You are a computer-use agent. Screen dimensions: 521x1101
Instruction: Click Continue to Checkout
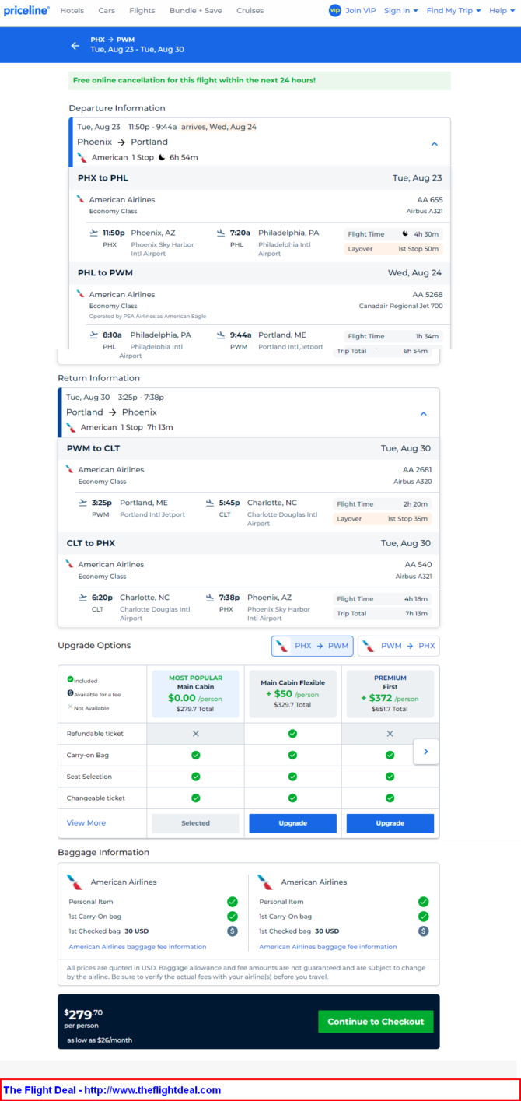click(x=376, y=1022)
